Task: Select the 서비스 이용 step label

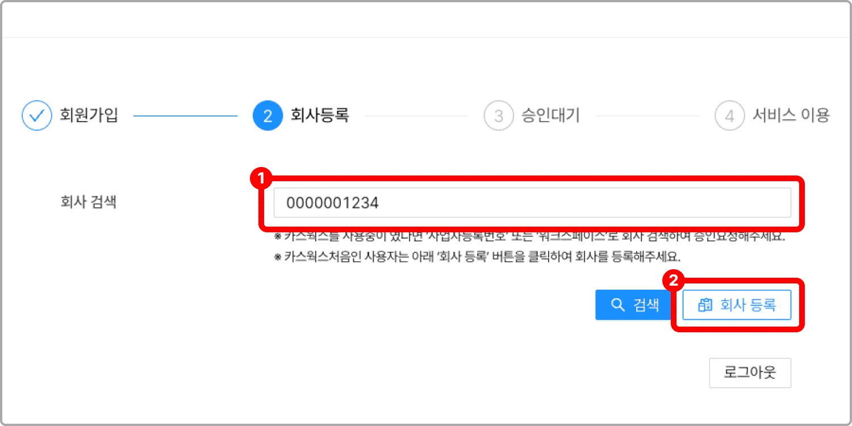Action: coord(791,115)
